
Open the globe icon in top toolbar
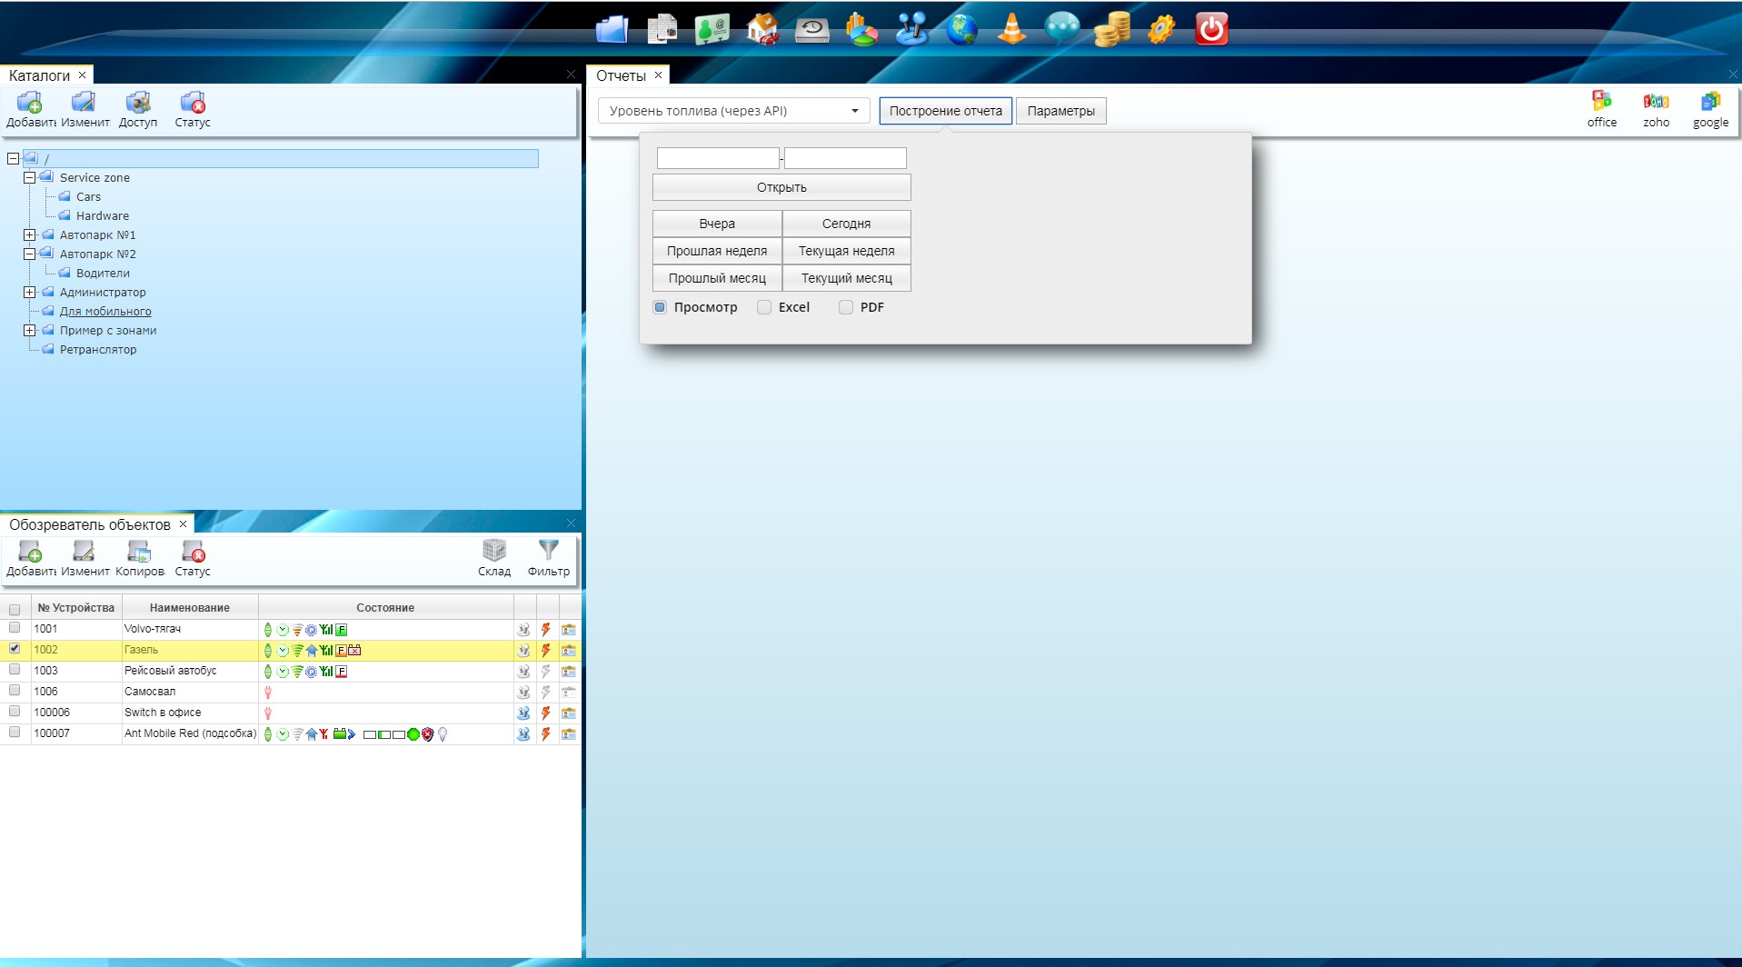[x=961, y=29]
